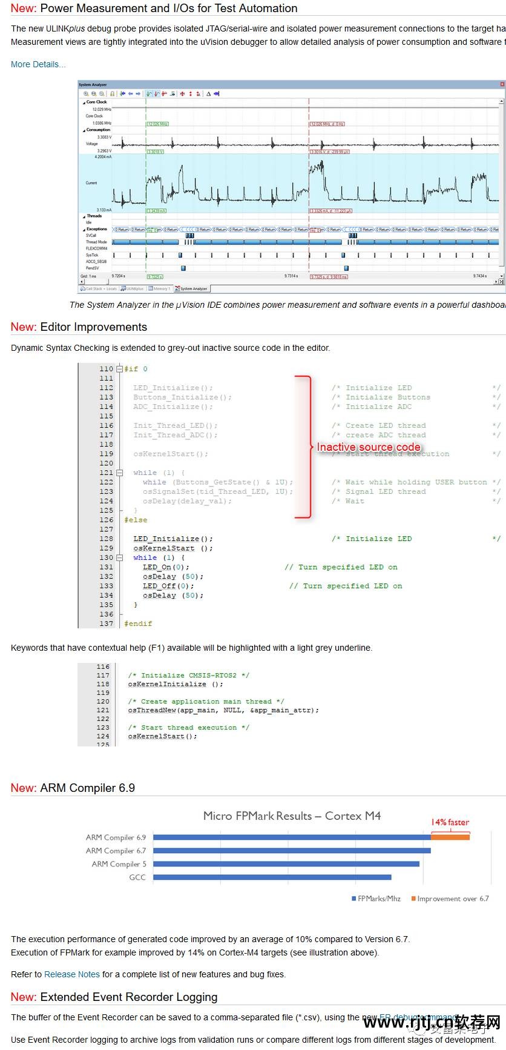Follow the Release Notes link
The image size is (506, 1050).
coord(72,974)
